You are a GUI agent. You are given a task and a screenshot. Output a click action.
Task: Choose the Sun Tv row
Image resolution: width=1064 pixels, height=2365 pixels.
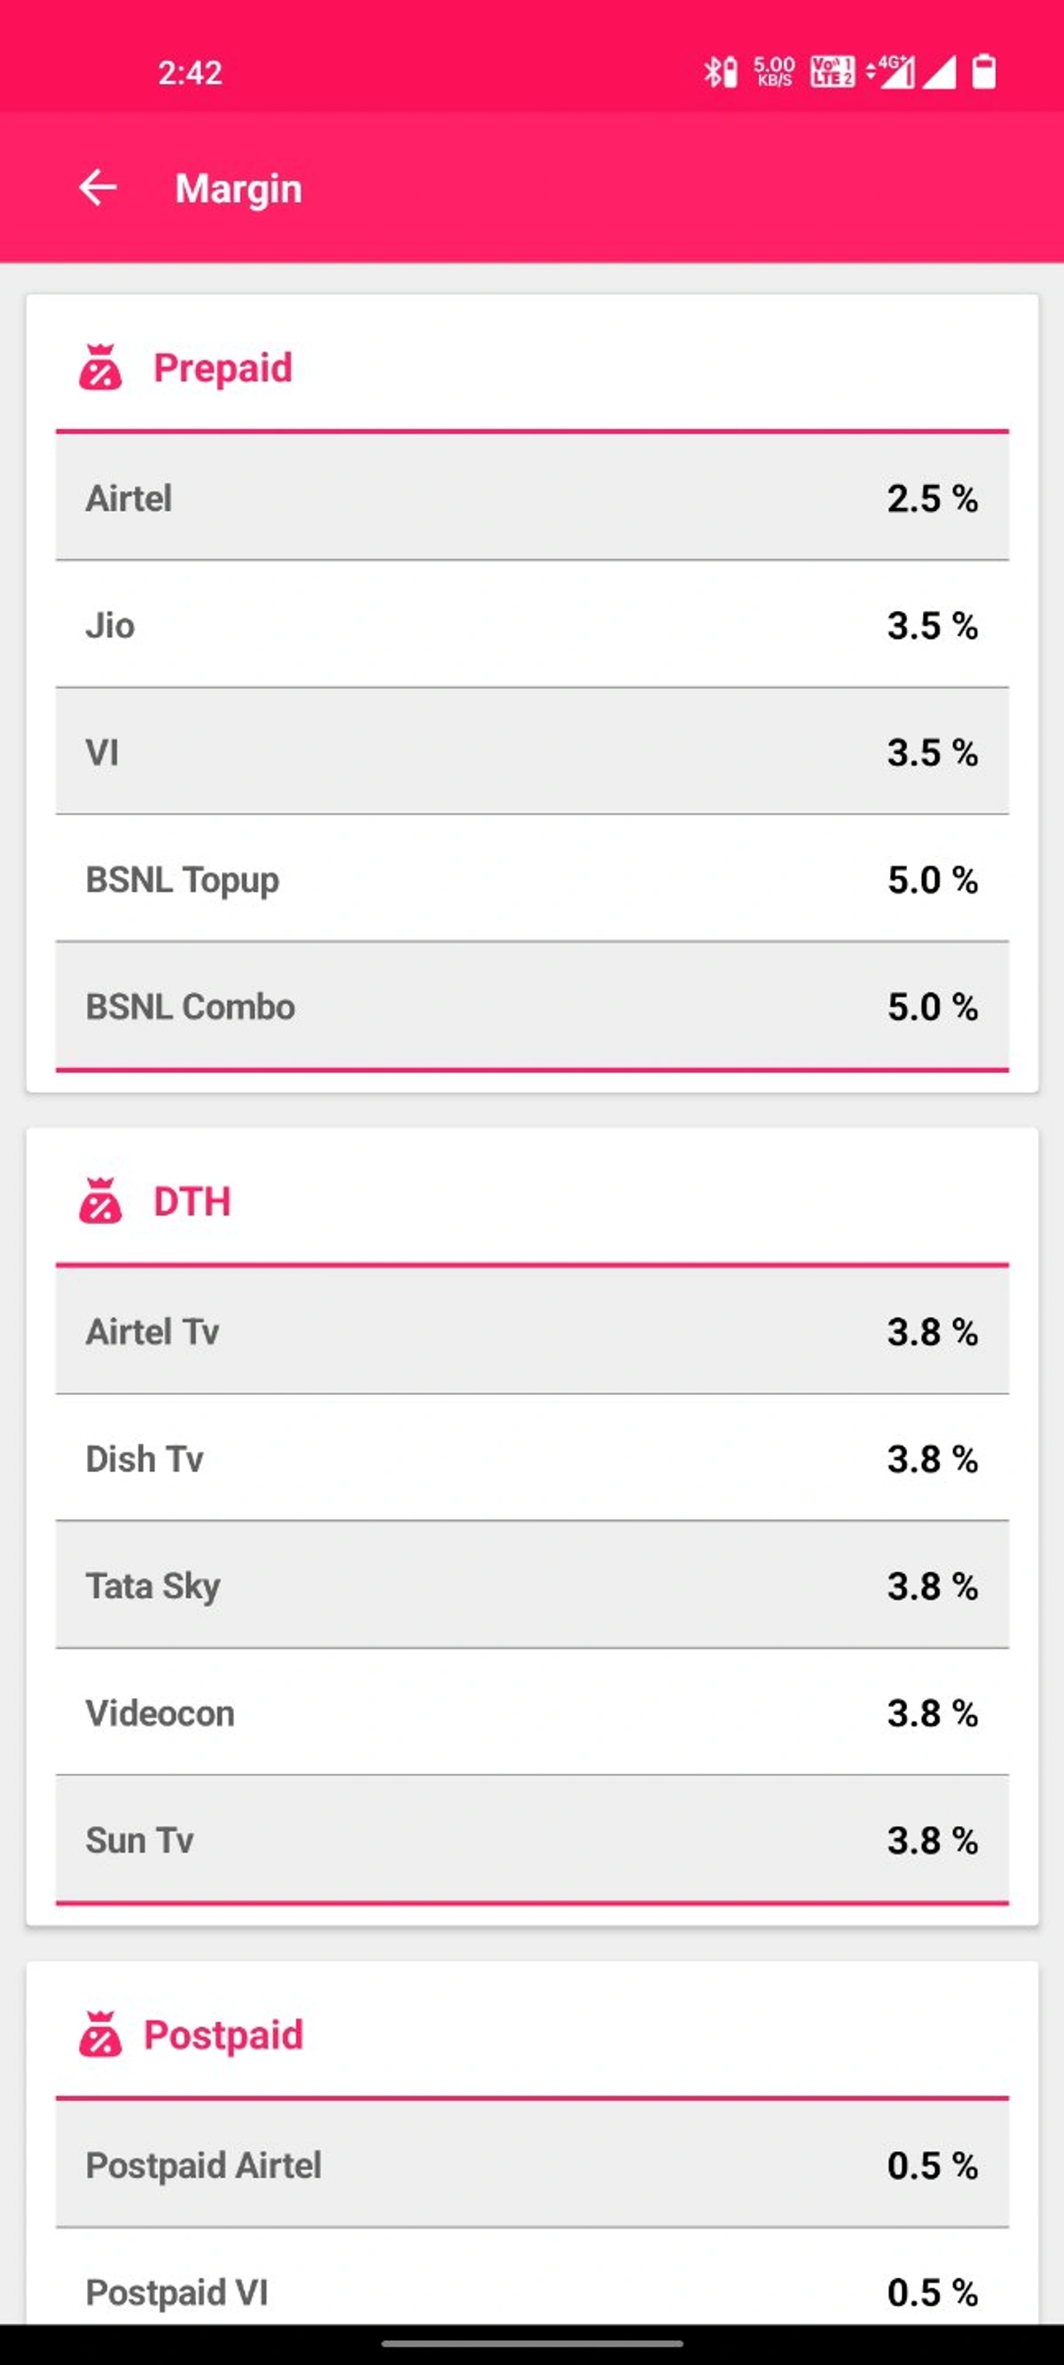[531, 1840]
